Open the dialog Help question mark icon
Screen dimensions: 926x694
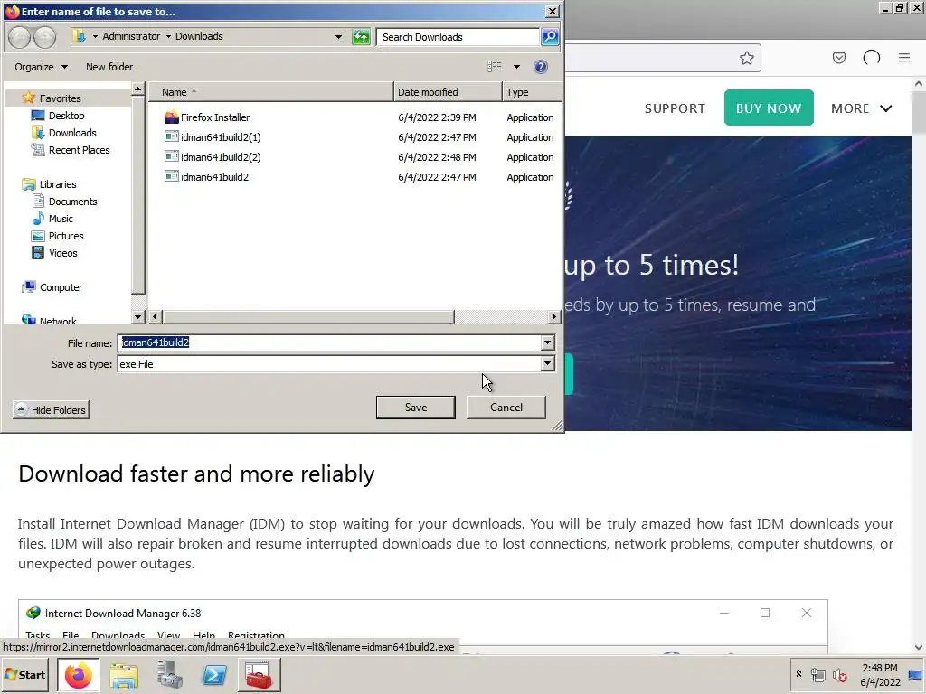tap(541, 67)
